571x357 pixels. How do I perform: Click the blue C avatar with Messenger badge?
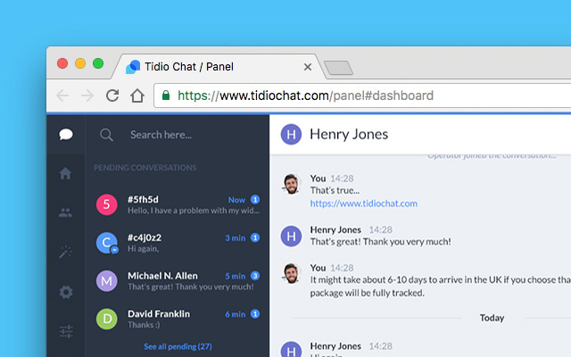[x=107, y=243]
